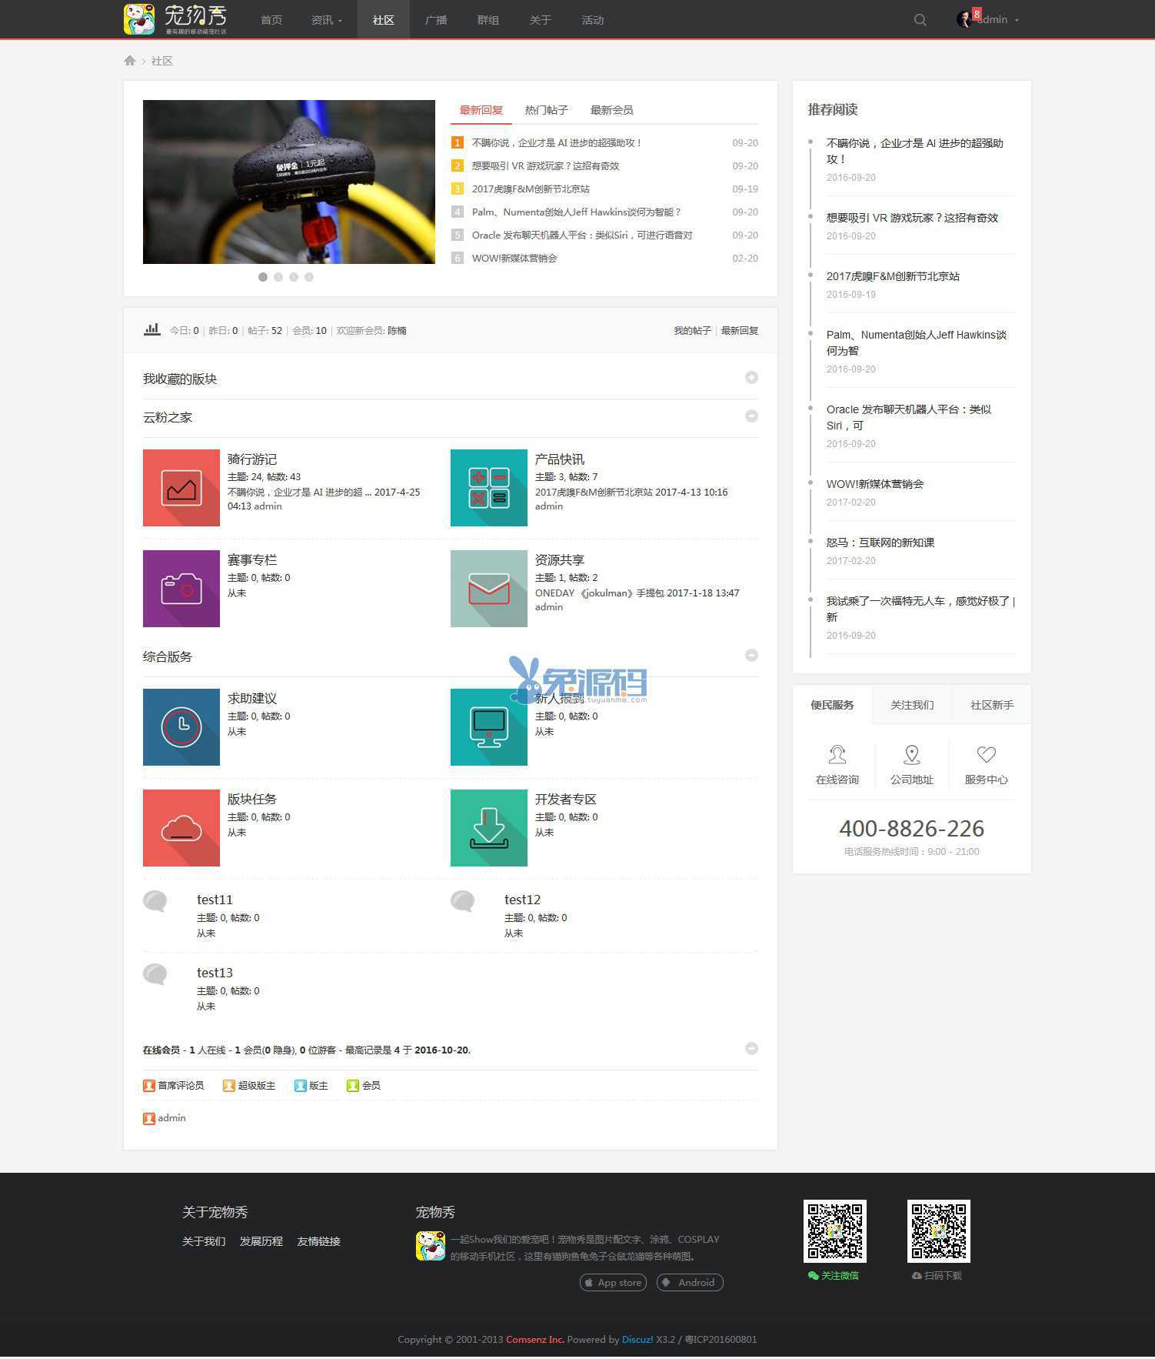This screenshot has height=1359, width=1155.
Task: Select the fourth slideshow dot
Action: [309, 277]
